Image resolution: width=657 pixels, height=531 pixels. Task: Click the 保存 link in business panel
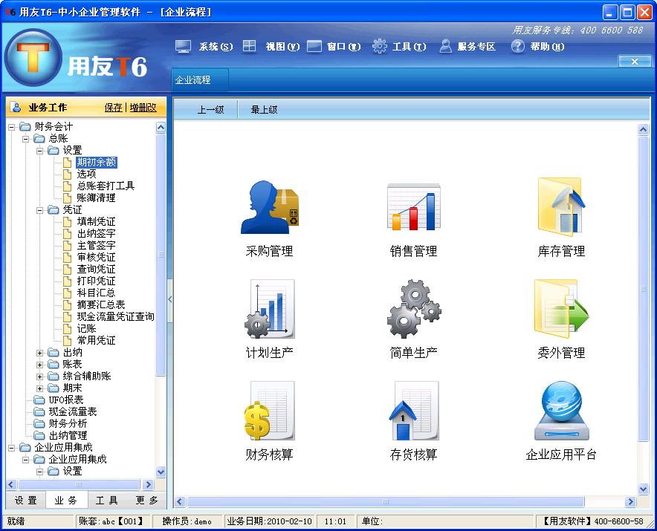tap(112, 107)
